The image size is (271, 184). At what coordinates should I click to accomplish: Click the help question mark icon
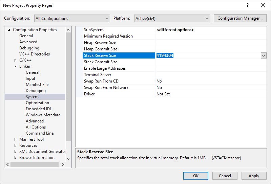point(248,5)
